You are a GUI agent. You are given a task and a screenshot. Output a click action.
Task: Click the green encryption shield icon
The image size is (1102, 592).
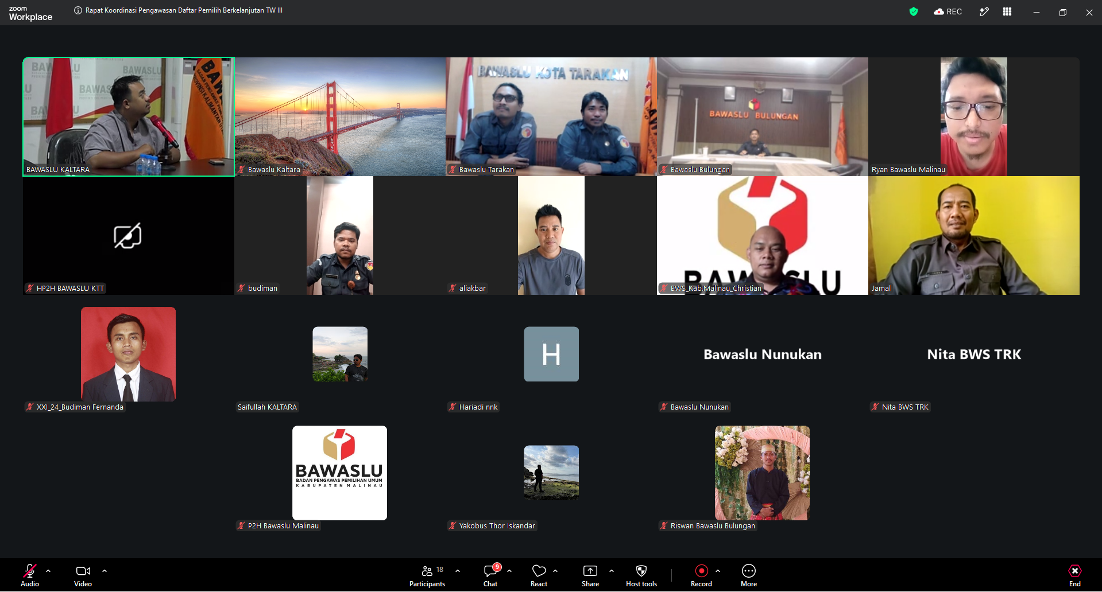[x=914, y=11]
